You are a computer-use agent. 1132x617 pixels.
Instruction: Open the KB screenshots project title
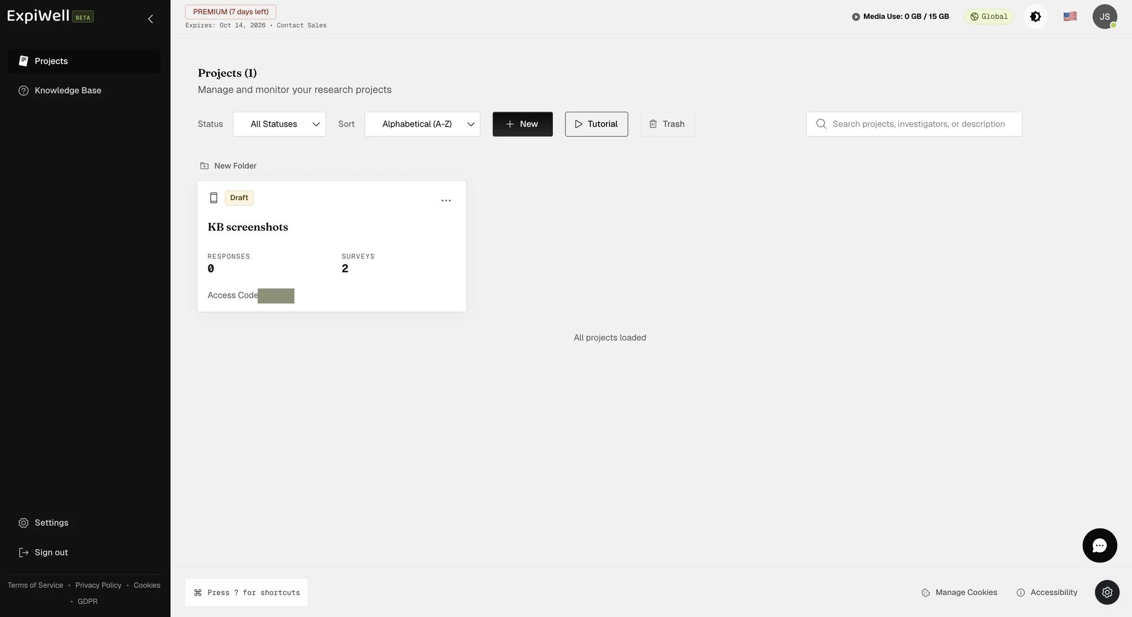pos(248,227)
